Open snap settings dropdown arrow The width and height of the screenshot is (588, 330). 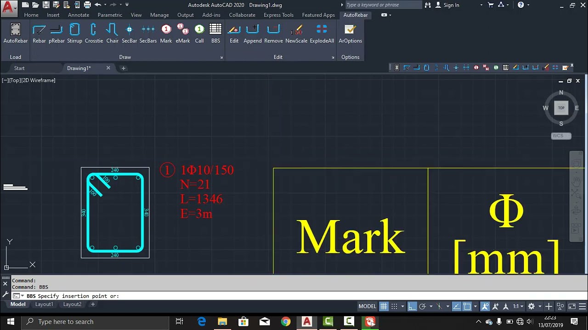click(x=402, y=306)
